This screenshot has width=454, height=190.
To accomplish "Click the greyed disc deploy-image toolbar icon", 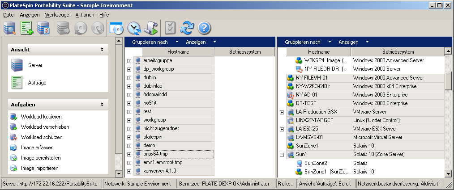I will click(x=98, y=28).
